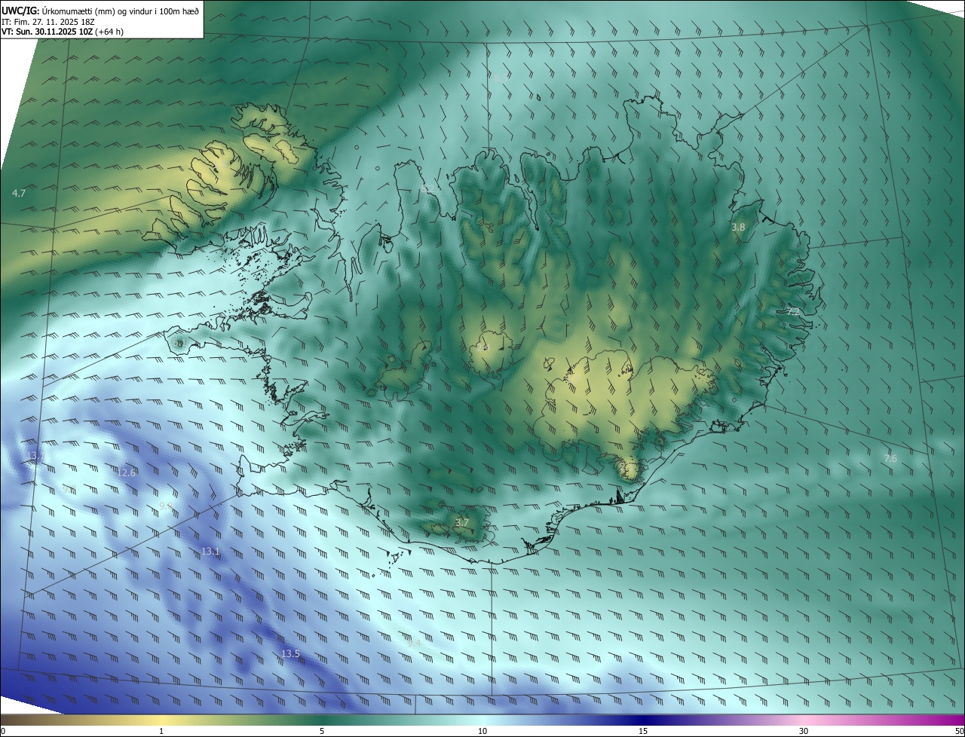Screen dimensions: 965x737
Task: Click the 15 tick on the color scale
Action: coord(643,731)
